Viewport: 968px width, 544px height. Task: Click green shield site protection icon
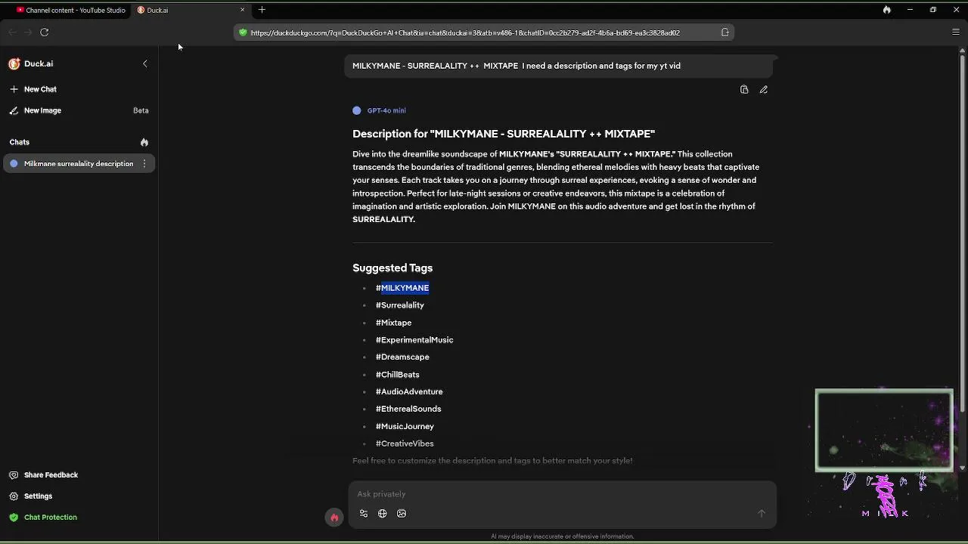[x=243, y=32]
